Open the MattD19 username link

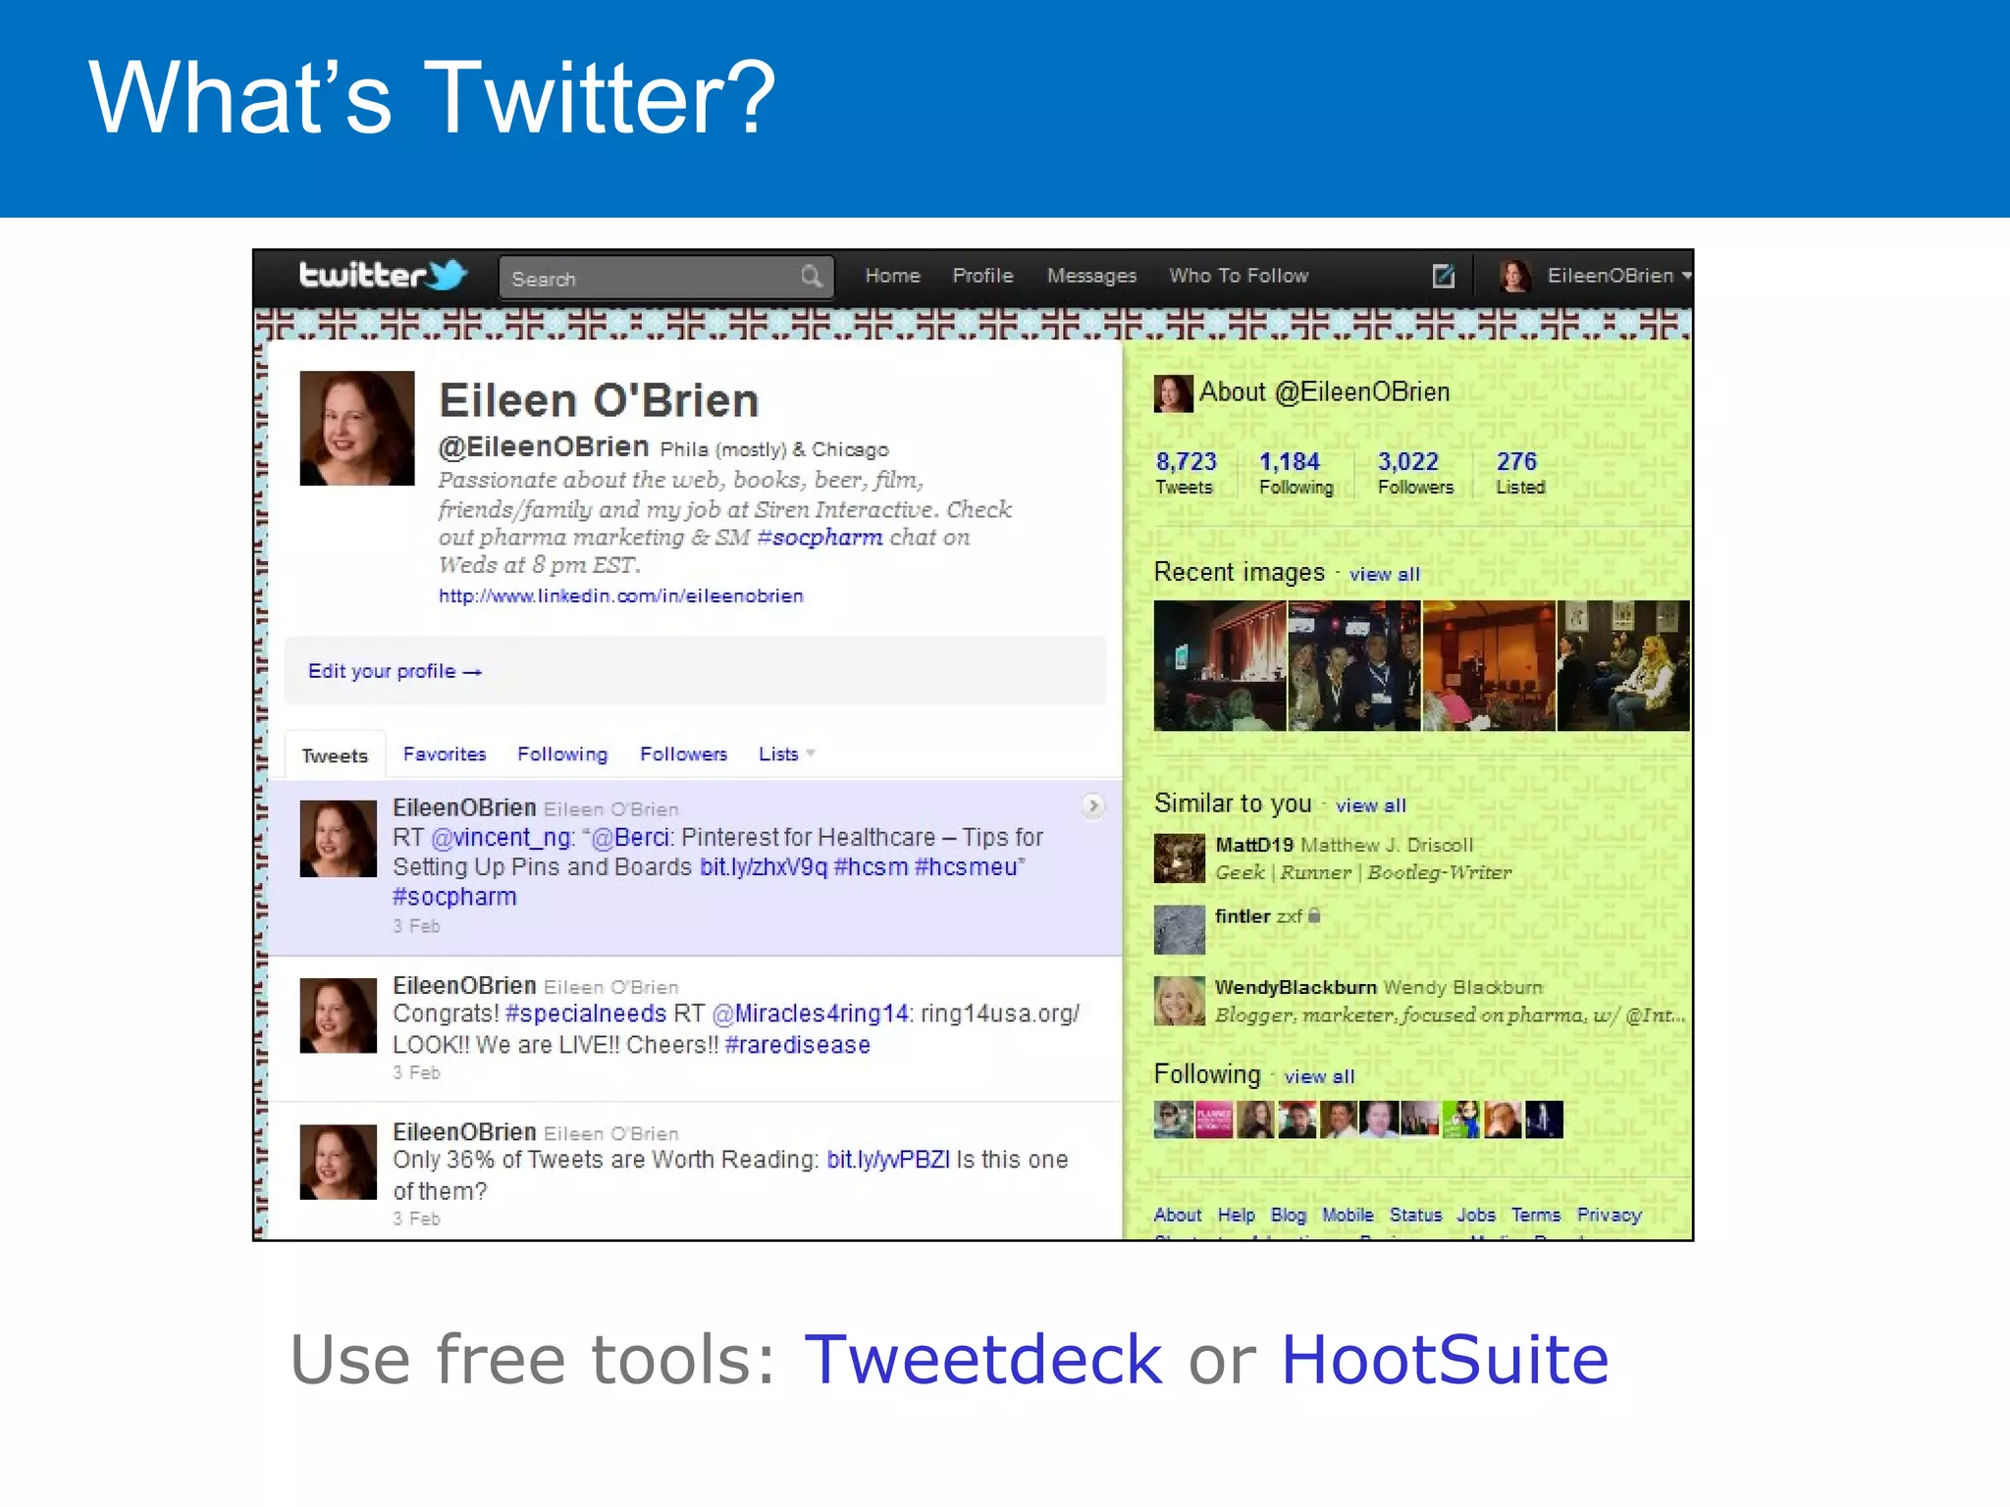click(x=1253, y=845)
